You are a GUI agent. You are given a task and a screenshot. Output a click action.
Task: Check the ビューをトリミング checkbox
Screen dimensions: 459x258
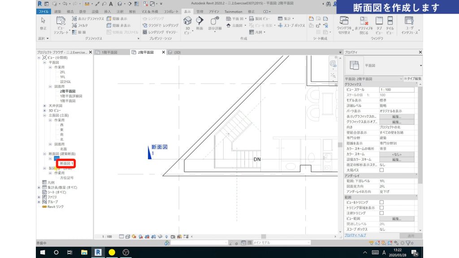point(382,202)
